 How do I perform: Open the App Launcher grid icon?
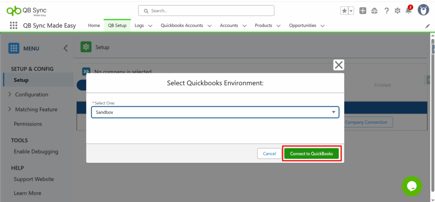click(x=13, y=25)
